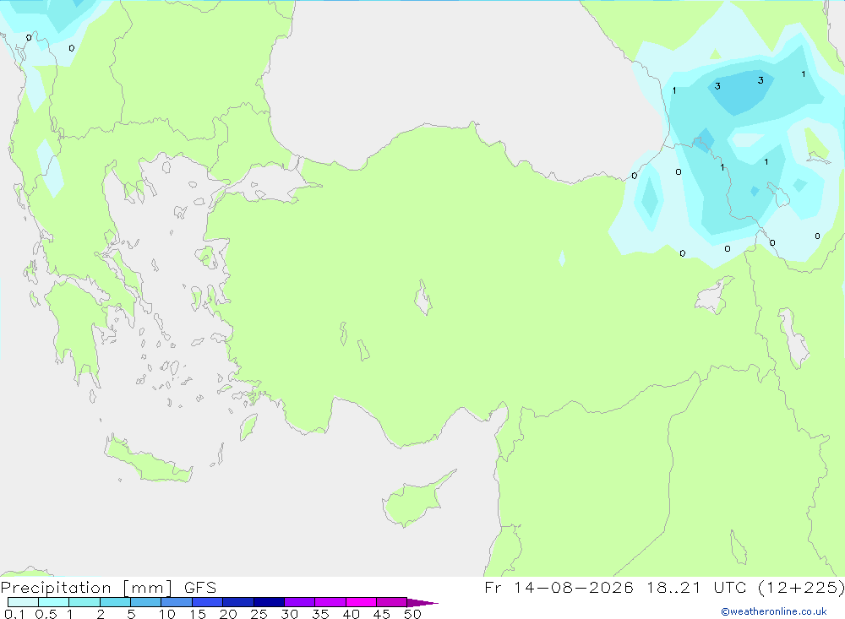Pick the 40–45 mm magenta legend swatch
The height and width of the screenshot is (619, 845).
point(361,602)
